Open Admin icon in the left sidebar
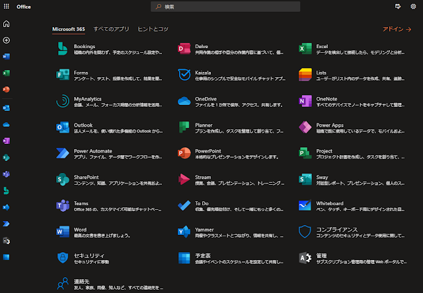The image size is (423, 293). (x=6, y=240)
